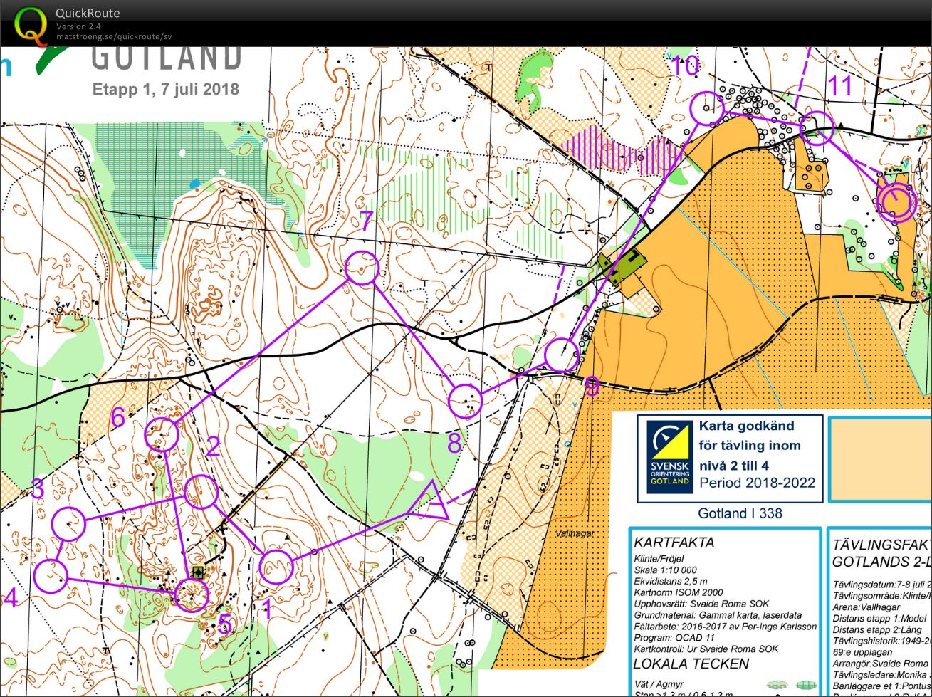Click the Svensk Orientering Gotland logo
Screen dimensions: 932x697
click(x=669, y=456)
